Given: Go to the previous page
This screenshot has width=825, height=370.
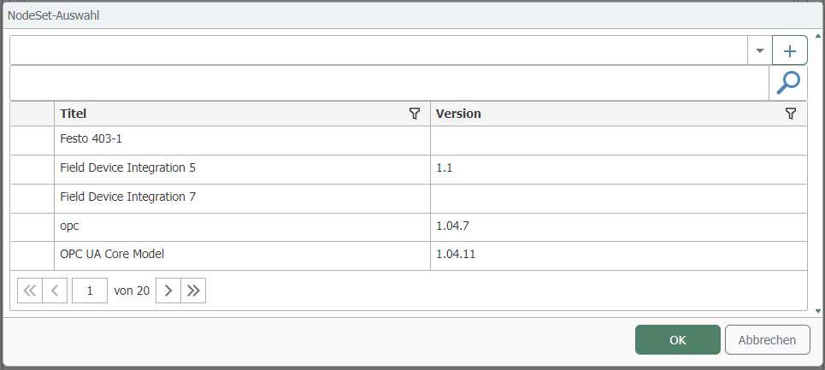Looking at the screenshot, I should pyautogui.click(x=55, y=291).
